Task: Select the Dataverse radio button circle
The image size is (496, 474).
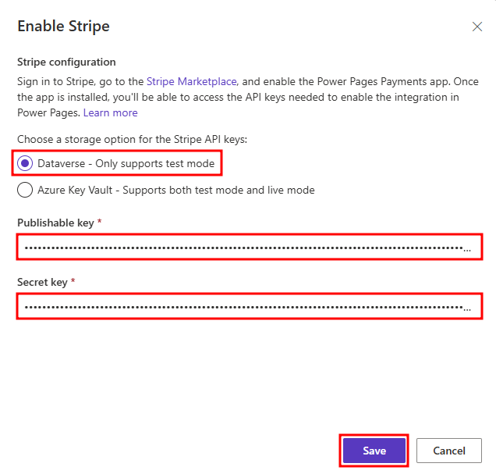Action: [25, 163]
